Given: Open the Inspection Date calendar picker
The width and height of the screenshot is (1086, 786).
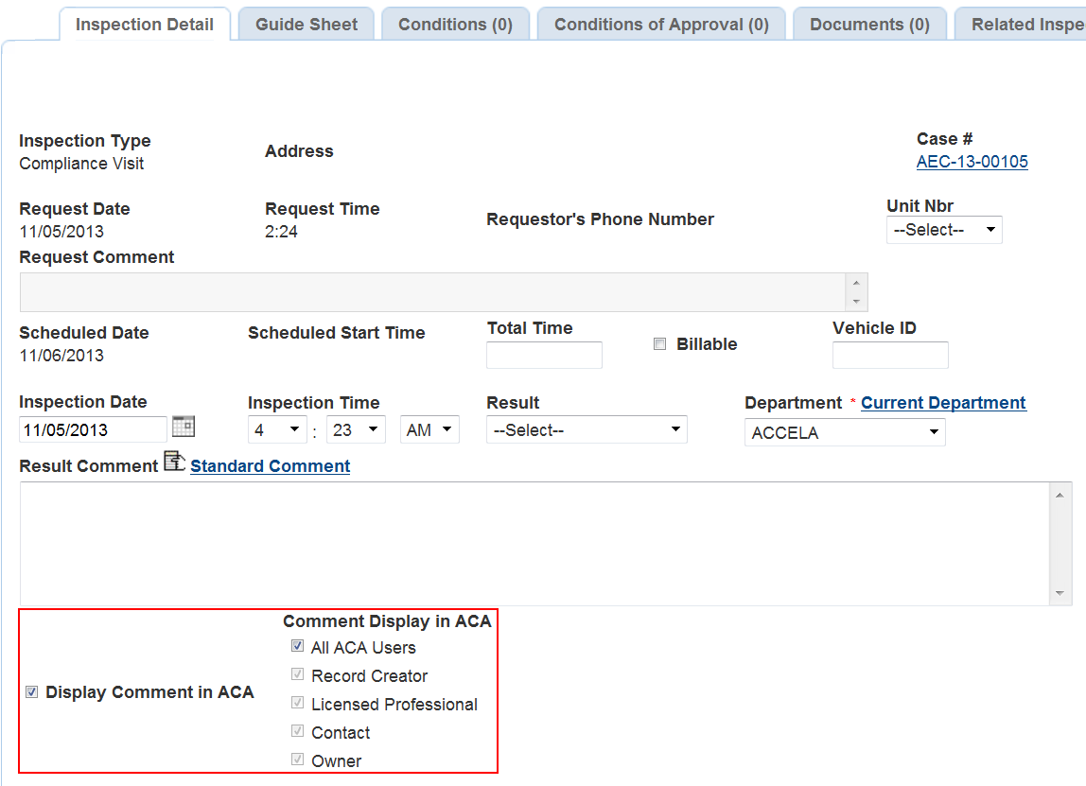Looking at the screenshot, I should 184,428.
